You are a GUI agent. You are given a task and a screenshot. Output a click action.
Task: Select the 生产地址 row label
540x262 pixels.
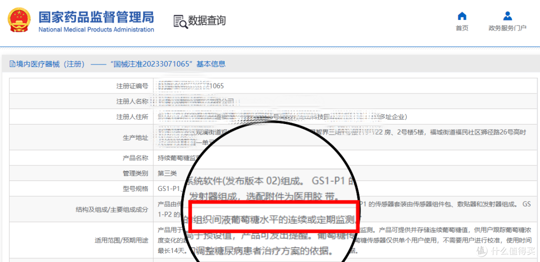point(135,137)
